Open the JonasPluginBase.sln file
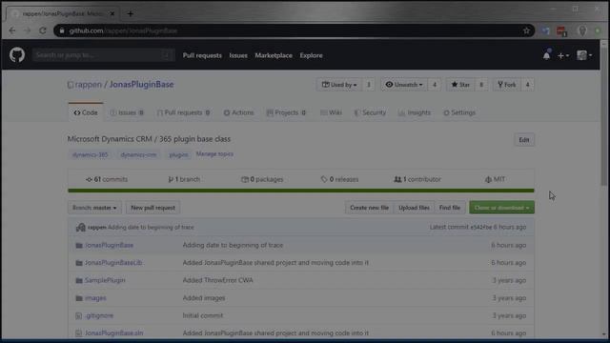The height and width of the screenshot is (343, 610). [x=114, y=333]
